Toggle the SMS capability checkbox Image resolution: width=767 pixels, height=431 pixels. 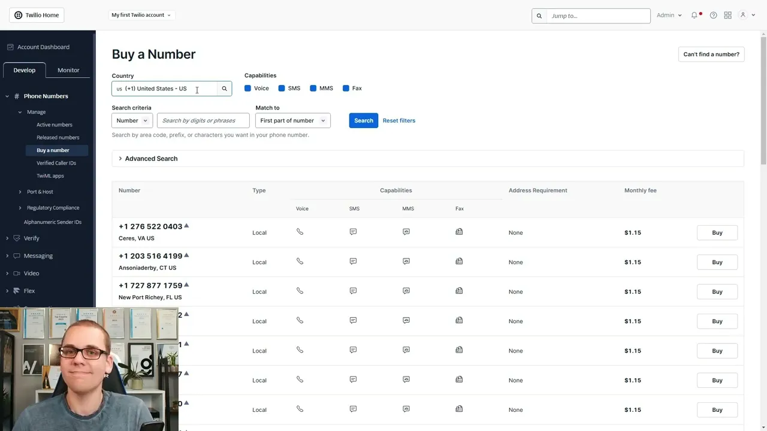[x=282, y=88]
